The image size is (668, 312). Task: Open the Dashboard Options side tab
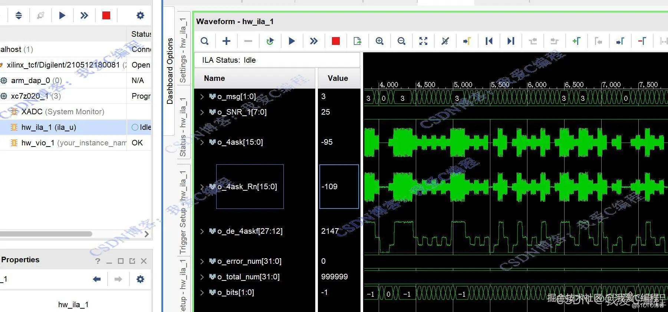(170, 70)
